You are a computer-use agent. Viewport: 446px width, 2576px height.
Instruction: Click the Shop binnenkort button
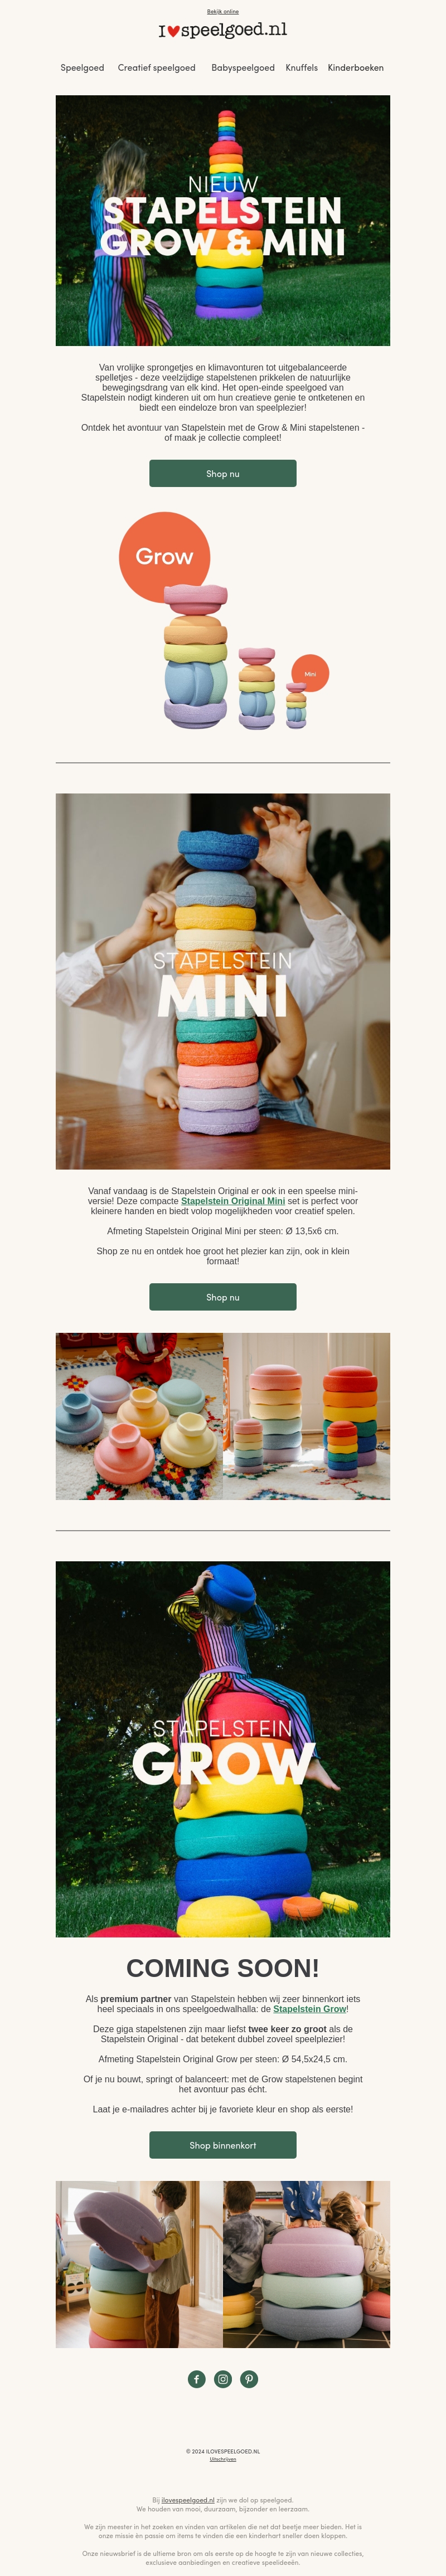pyautogui.click(x=223, y=2145)
